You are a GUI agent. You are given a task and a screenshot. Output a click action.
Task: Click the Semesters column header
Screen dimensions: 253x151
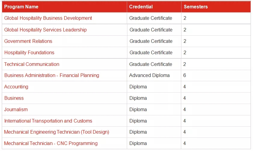click(196, 7)
